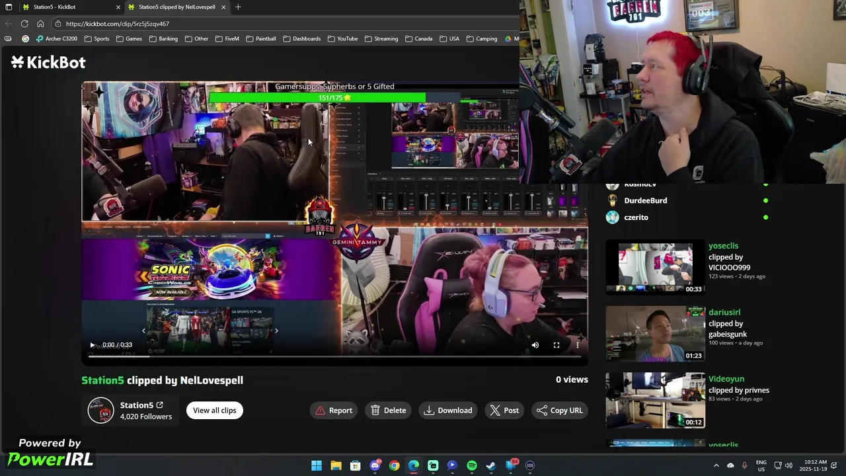Expand the Paintball bookmarks folder
This screenshot has height=476, width=846.
point(260,39)
